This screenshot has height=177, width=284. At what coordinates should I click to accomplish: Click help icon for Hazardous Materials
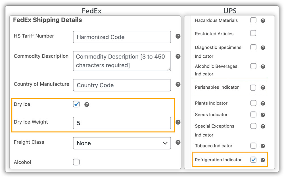click(263, 21)
